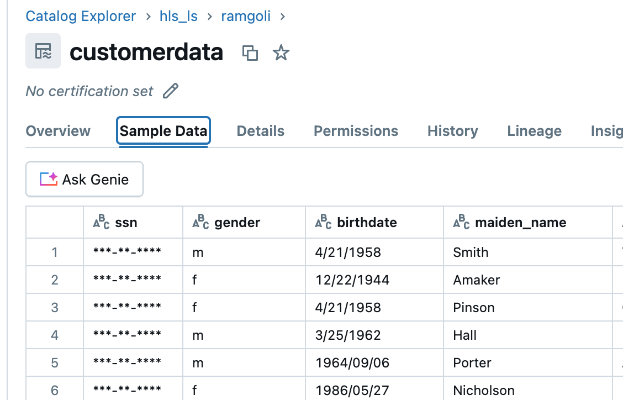The height and width of the screenshot is (400, 623).
Task: Navigate to Catalog Explorer breadcrumb
Action: [x=81, y=16]
